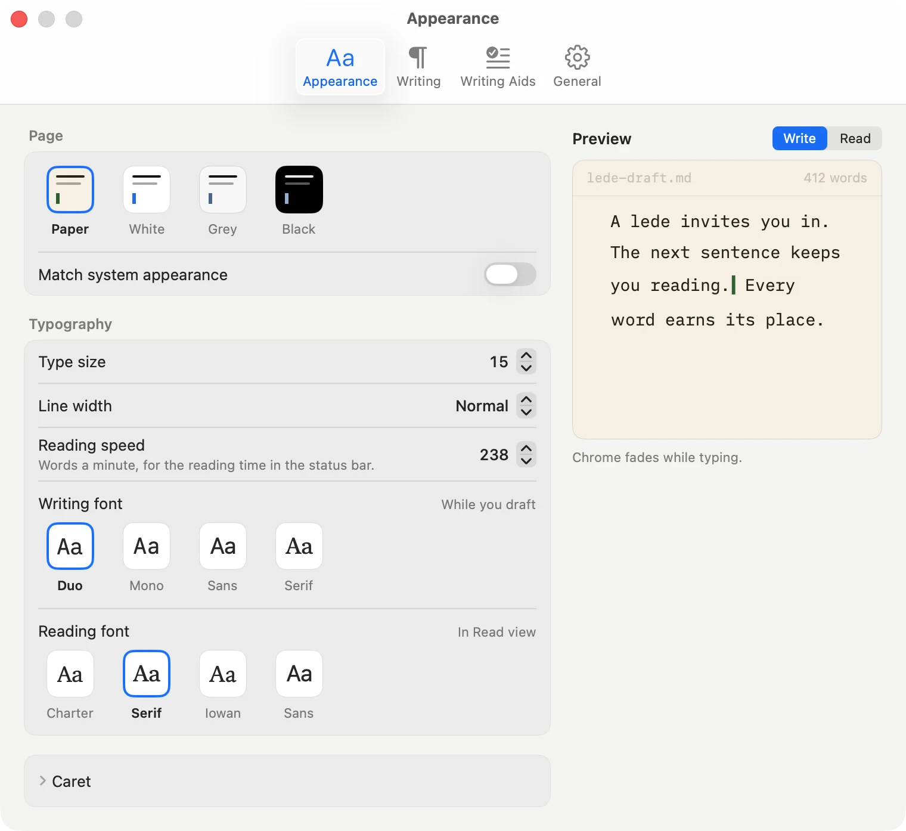
Task: Click the lede-draft.md filename in preview
Action: (639, 178)
